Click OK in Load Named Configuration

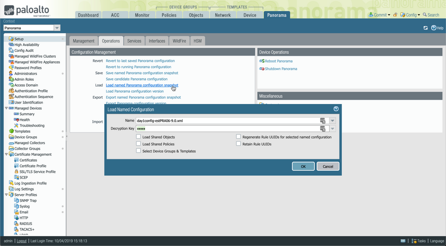pyautogui.click(x=303, y=167)
